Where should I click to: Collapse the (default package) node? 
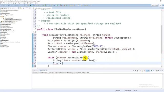(2, 18)
